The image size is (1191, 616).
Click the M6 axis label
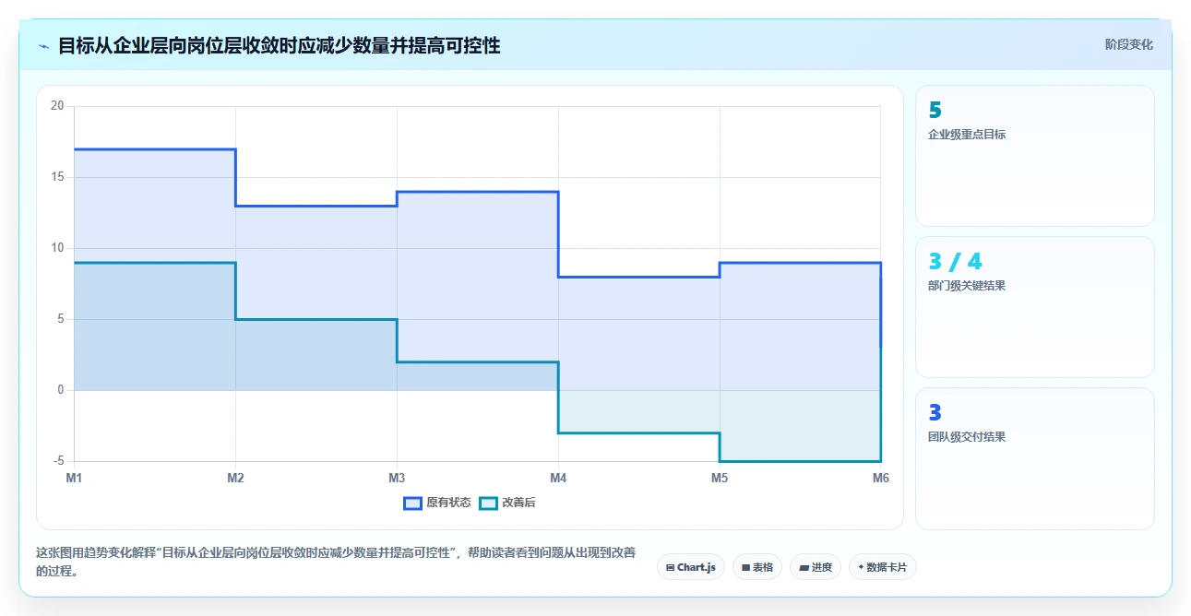pos(881,478)
